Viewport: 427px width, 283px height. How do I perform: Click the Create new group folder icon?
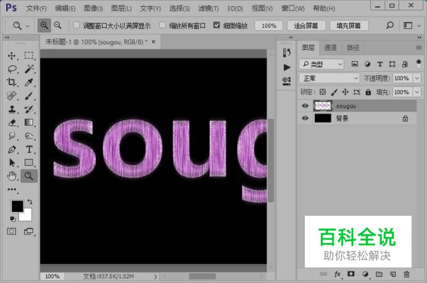[379, 274]
